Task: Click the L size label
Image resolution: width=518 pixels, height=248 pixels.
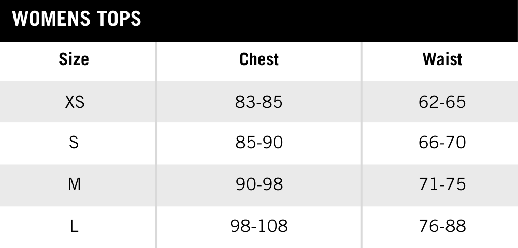Action: pos(74,226)
